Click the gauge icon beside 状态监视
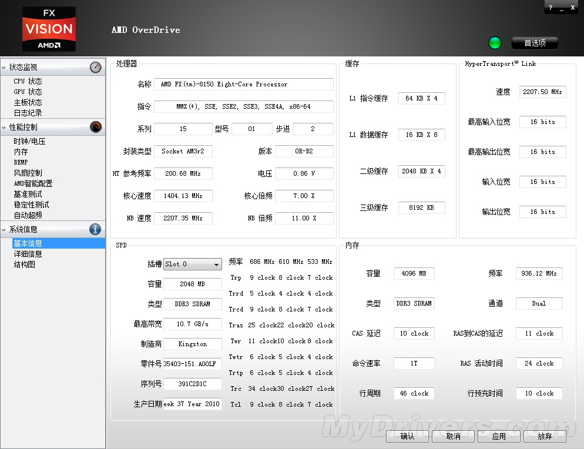584x449 pixels. click(x=95, y=68)
